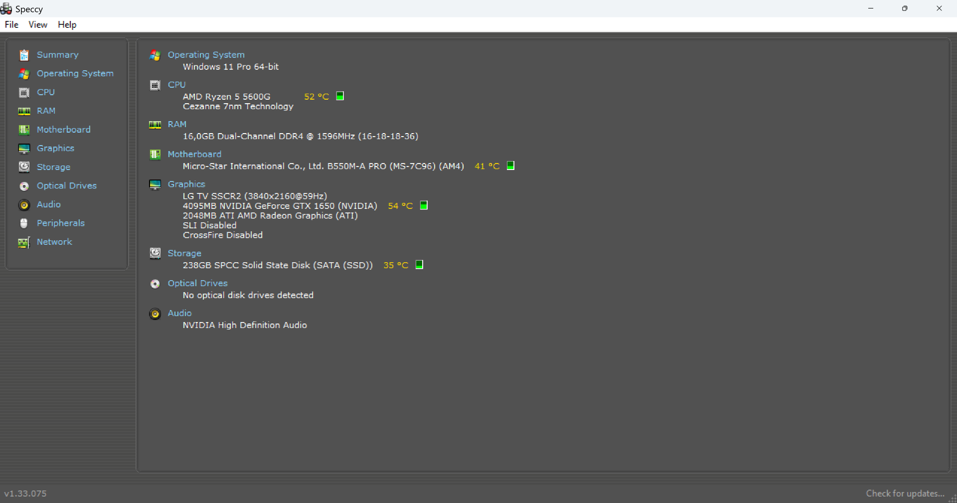Click the Peripherals mouse icon in sidebar
The height and width of the screenshot is (503, 957).
coord(24,223)
